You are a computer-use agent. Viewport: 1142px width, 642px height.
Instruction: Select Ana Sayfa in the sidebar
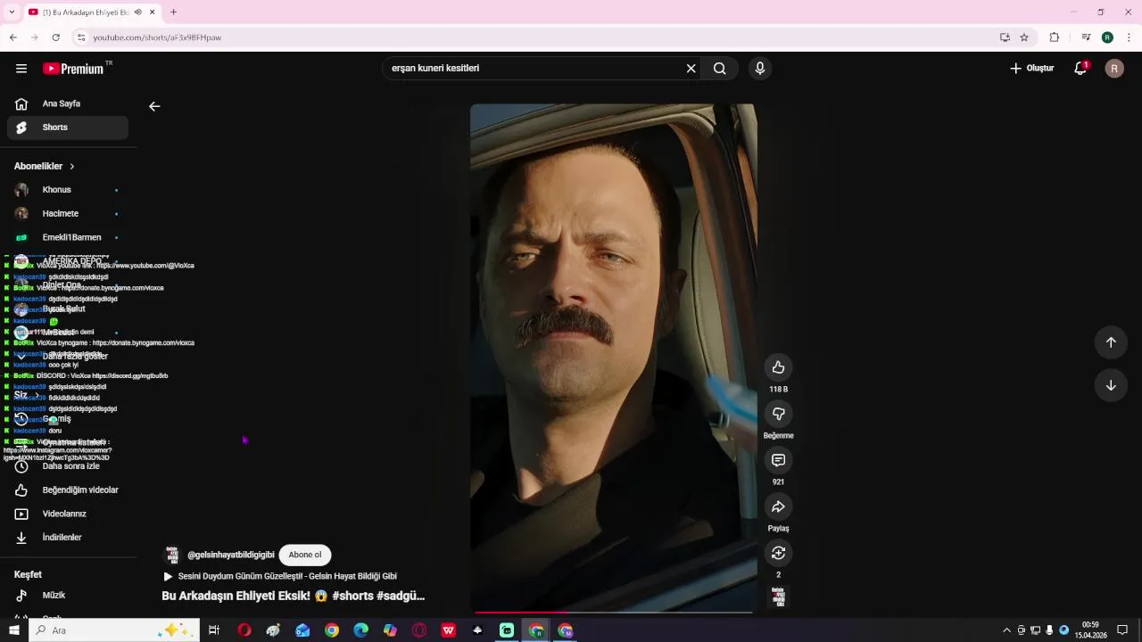(68, 103)
